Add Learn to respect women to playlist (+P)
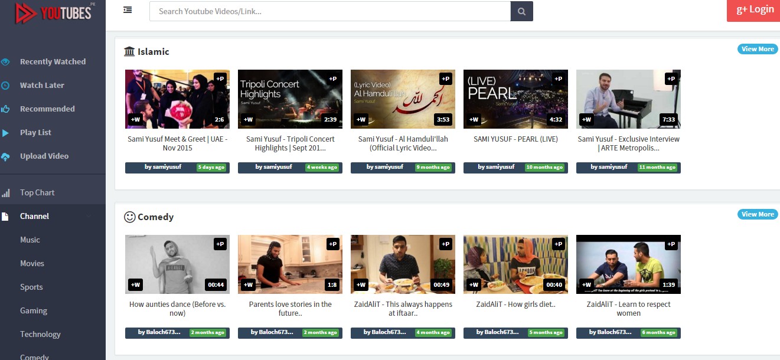Image resolution: width=780 pixels, height=360 pixels. click(x=671, y=244)
